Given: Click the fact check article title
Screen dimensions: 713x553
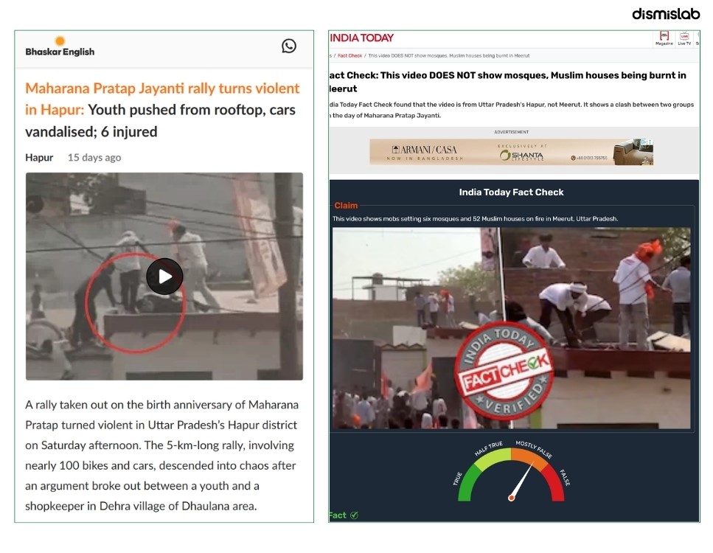Looking at the screenshot, I should click(x=507, y=82).
